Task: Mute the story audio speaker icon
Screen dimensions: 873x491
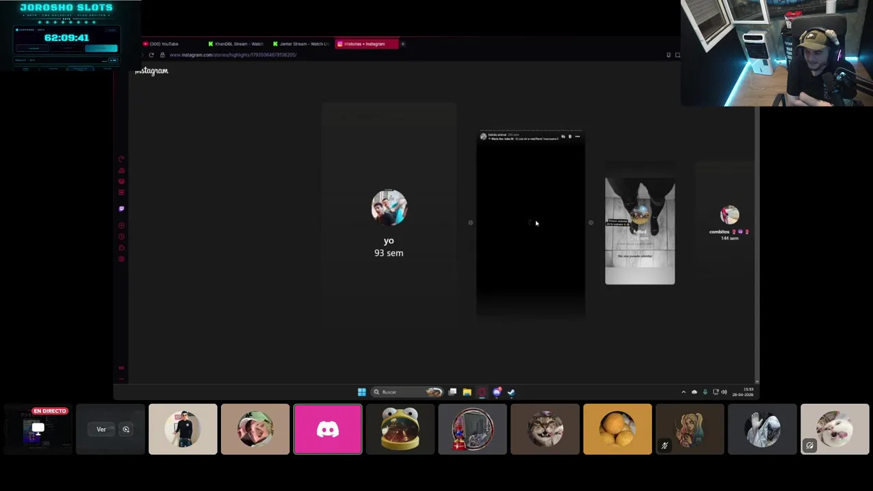Action: (563, 136)
